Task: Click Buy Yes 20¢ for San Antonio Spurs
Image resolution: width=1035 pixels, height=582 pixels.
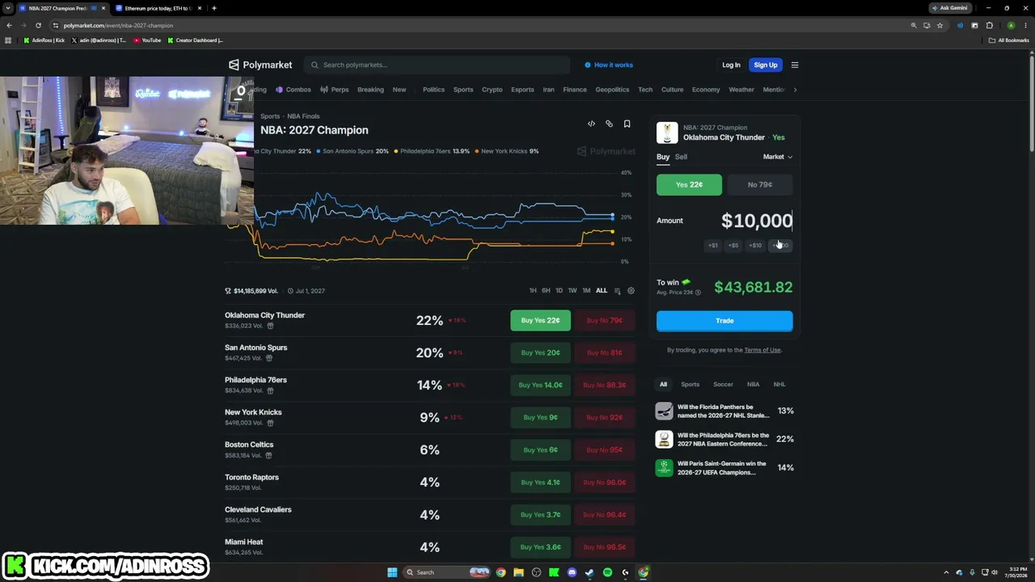Action: [540, 352]
